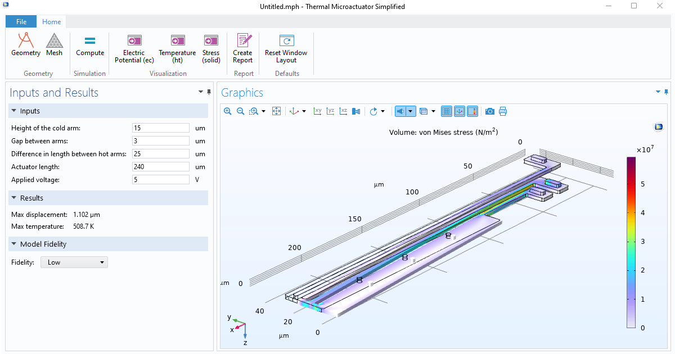Print the current Graphics plot

click(502, 111)
